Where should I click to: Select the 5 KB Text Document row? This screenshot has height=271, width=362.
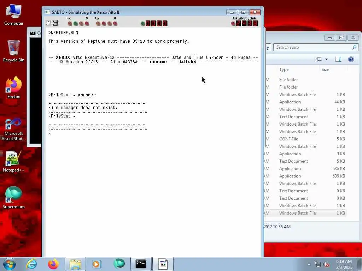(305, 161)
